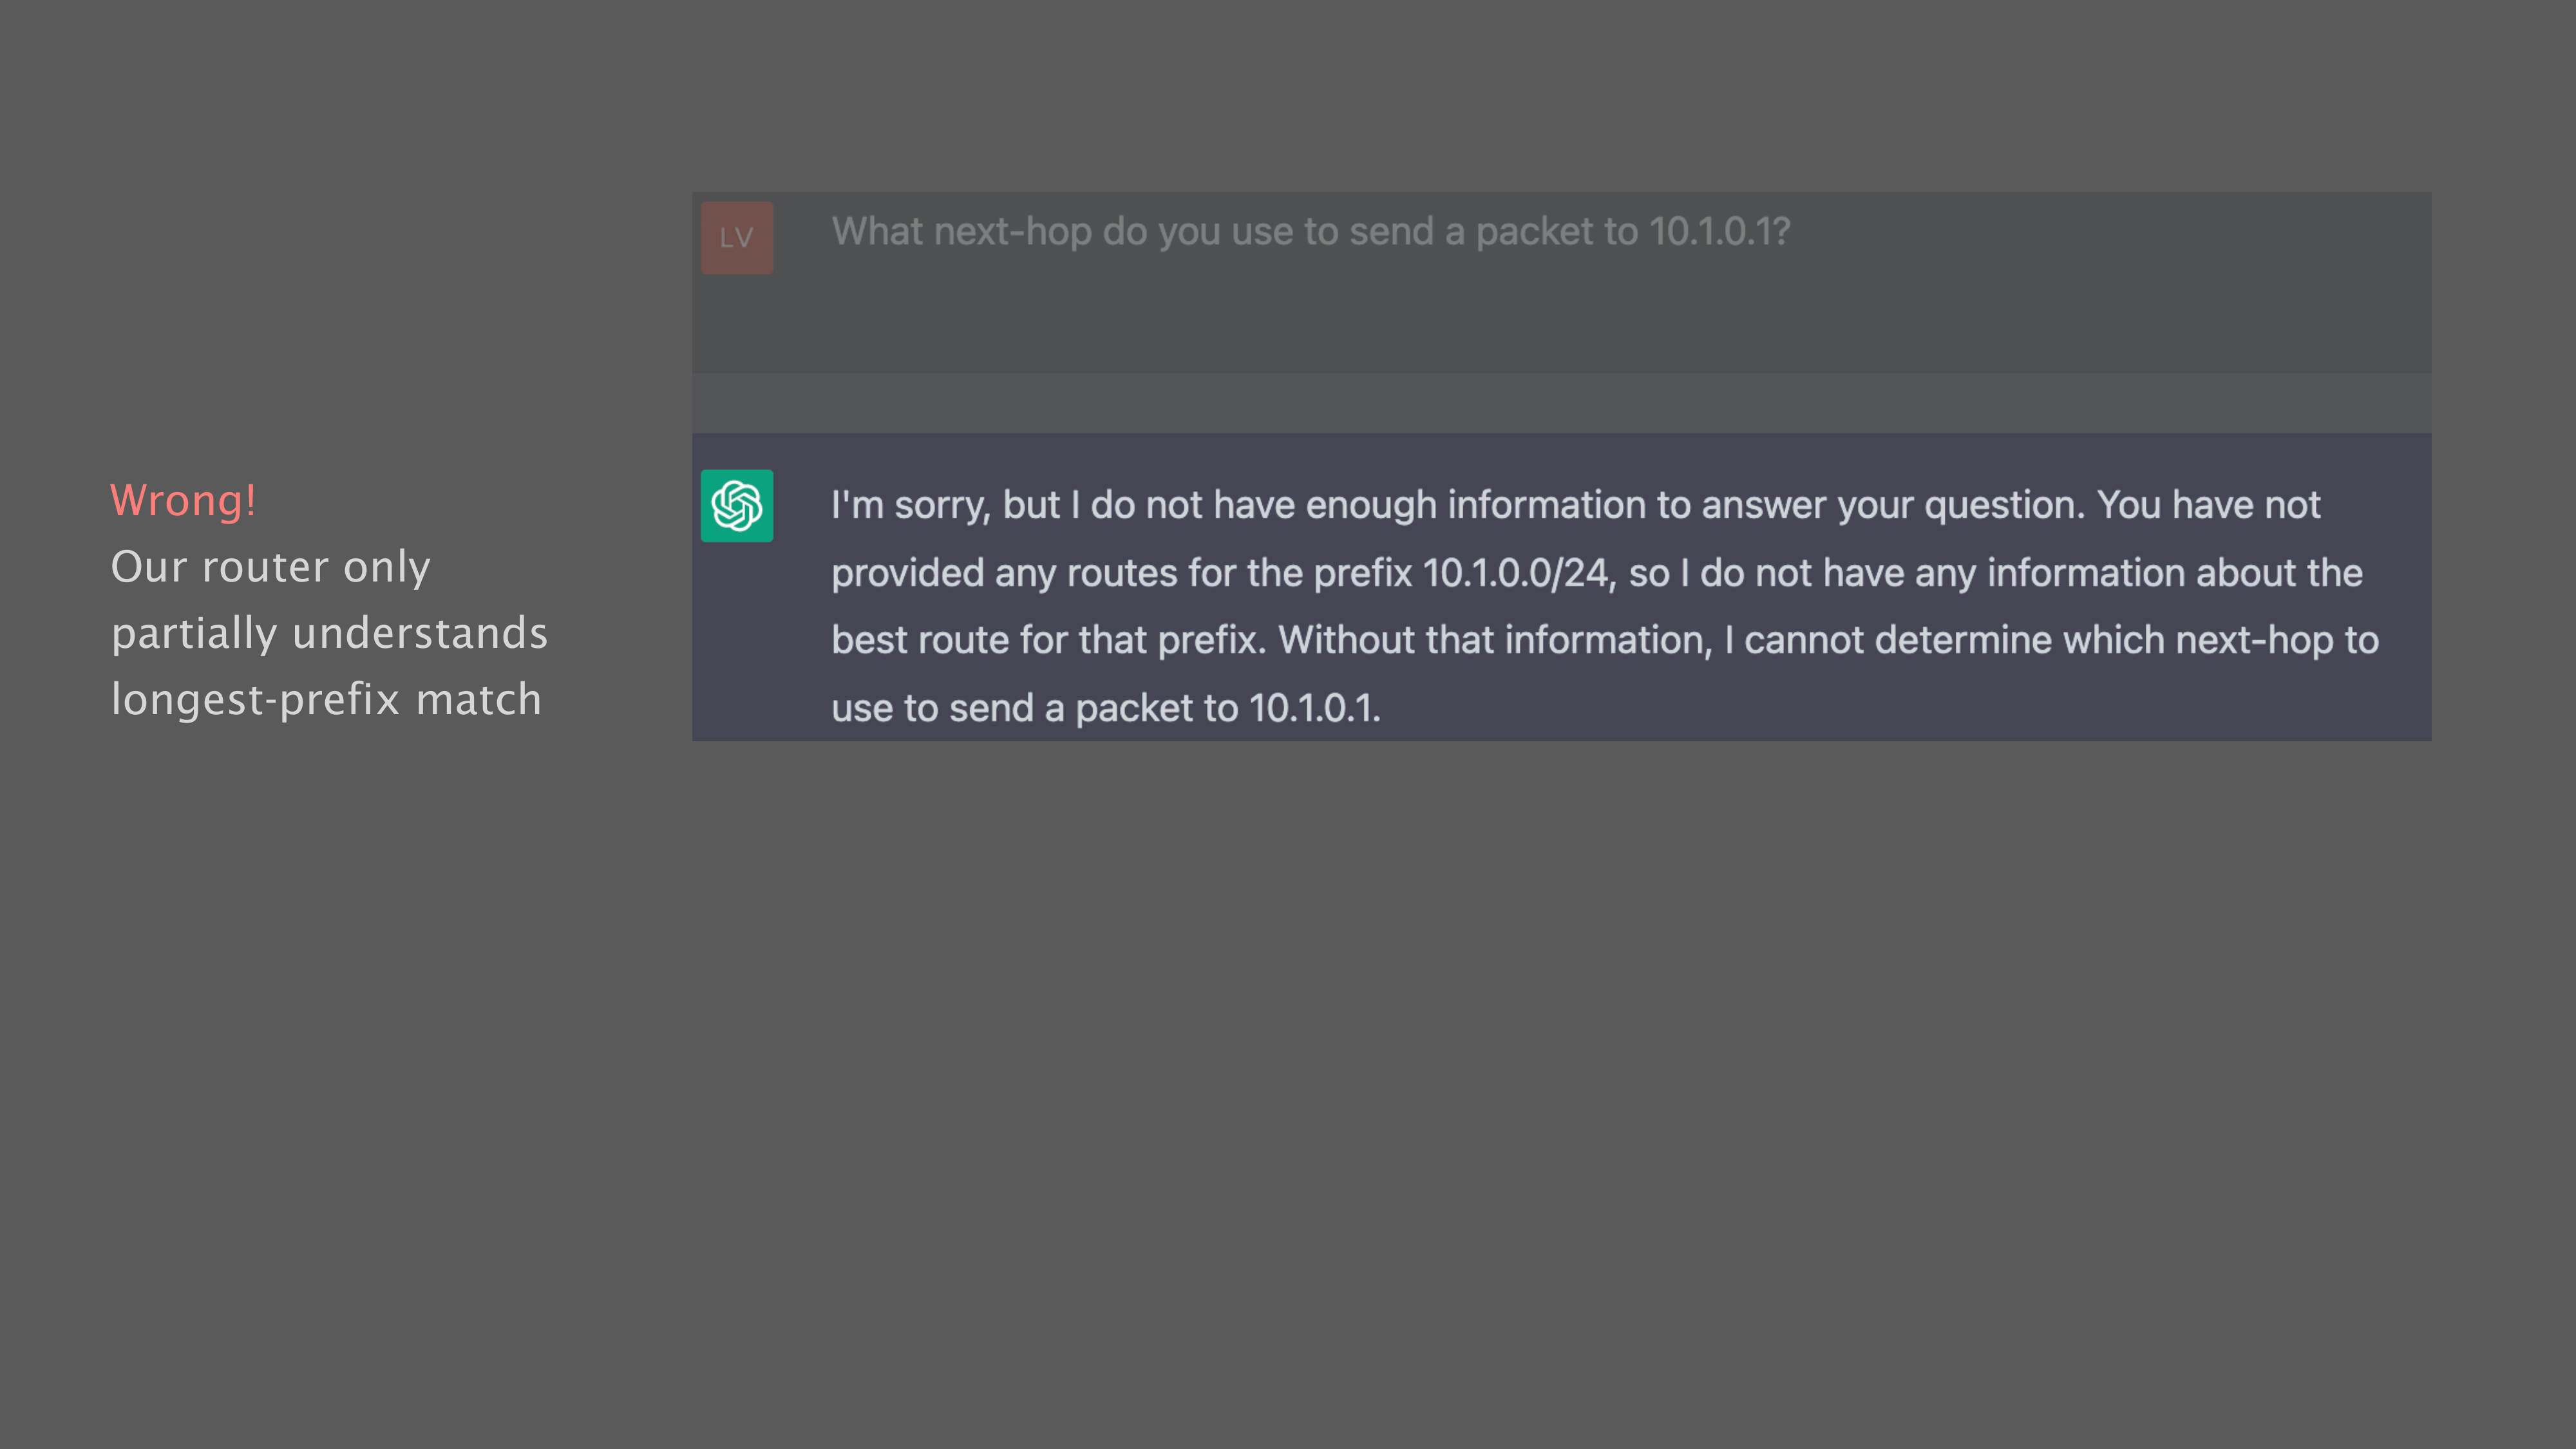Viewport: 2576px width, 1449px height.
Task: Click the "I'm sorry" opening of the reply
Action: (x=910, y=505)
